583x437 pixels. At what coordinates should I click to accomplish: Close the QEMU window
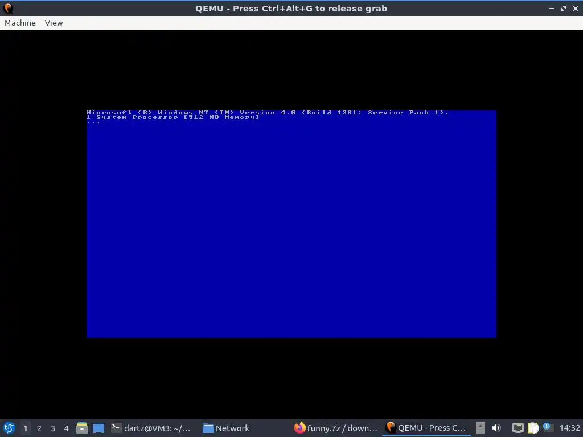click(576, 8)
